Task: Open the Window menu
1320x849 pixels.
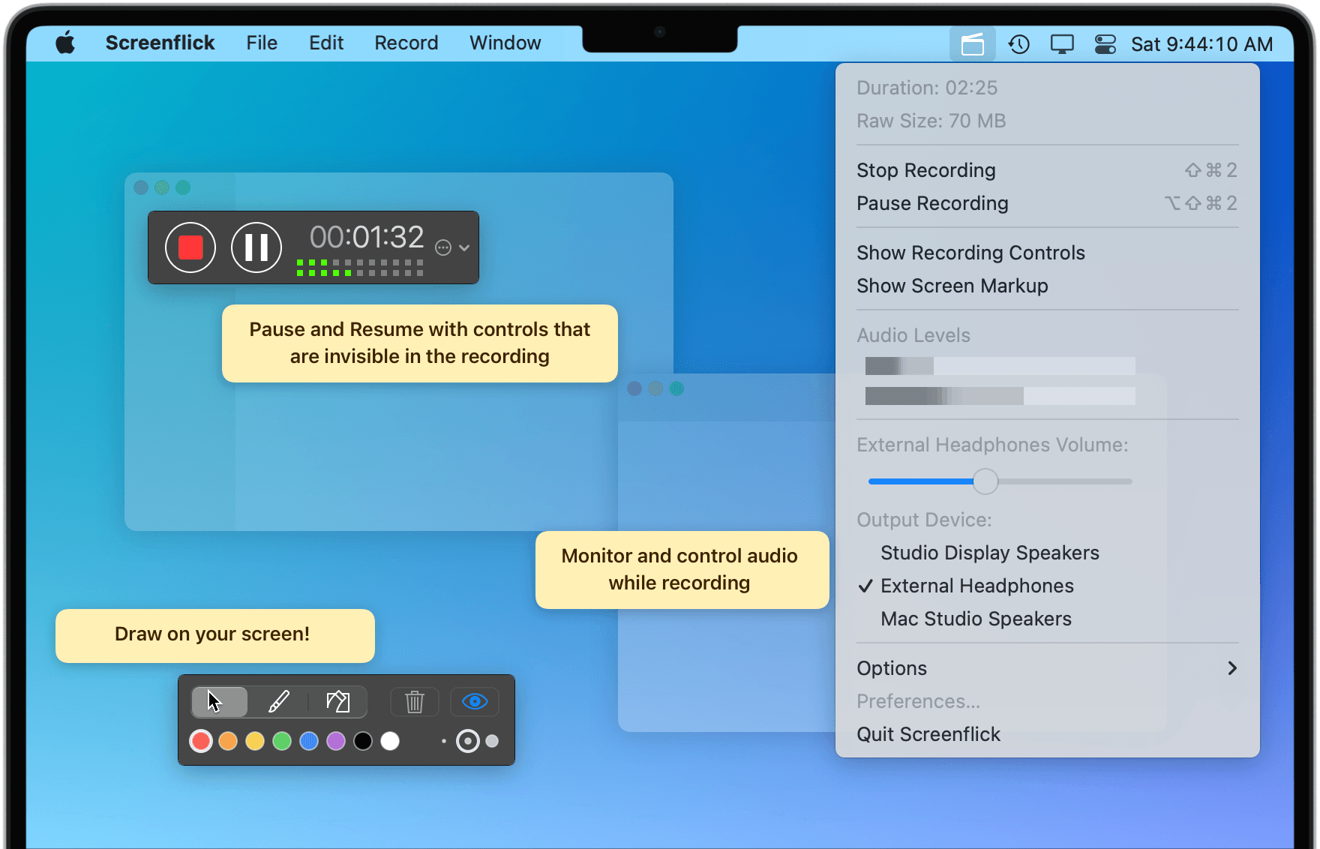Action: tap(505, 43)
